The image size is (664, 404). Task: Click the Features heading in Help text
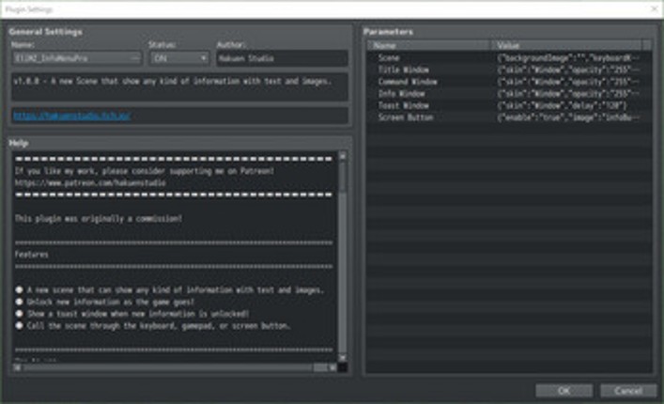pyautogui.click(x=31, y=255)
